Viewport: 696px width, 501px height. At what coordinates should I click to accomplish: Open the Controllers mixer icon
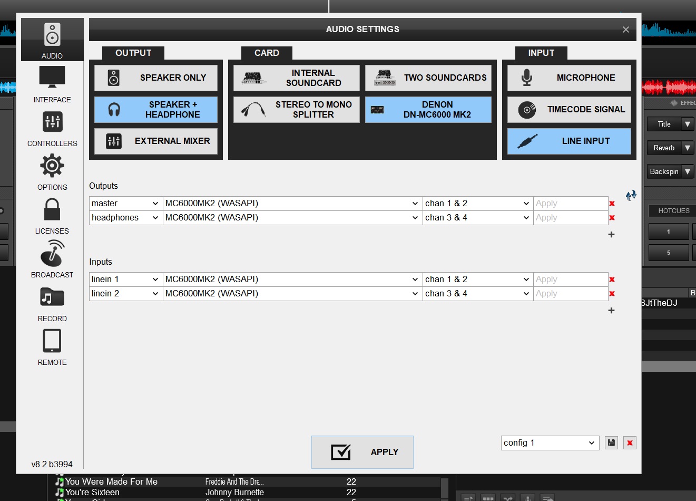point(52,122)
